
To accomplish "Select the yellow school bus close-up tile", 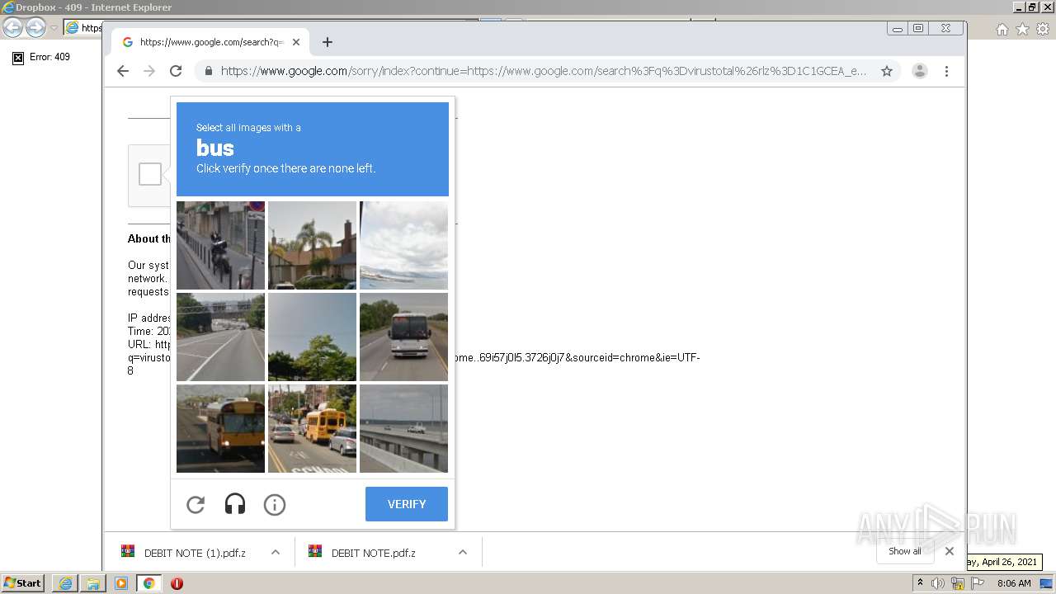I will pyautogui.click(x=220, y=428).
